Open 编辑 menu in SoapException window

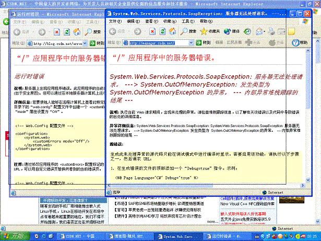(133, 21)
